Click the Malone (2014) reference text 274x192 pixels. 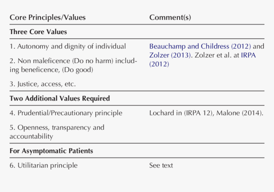[x=240, y=113]
